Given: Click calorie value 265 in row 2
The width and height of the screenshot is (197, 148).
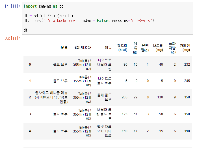Looking at the screenshot, I should tap(125, 97).
